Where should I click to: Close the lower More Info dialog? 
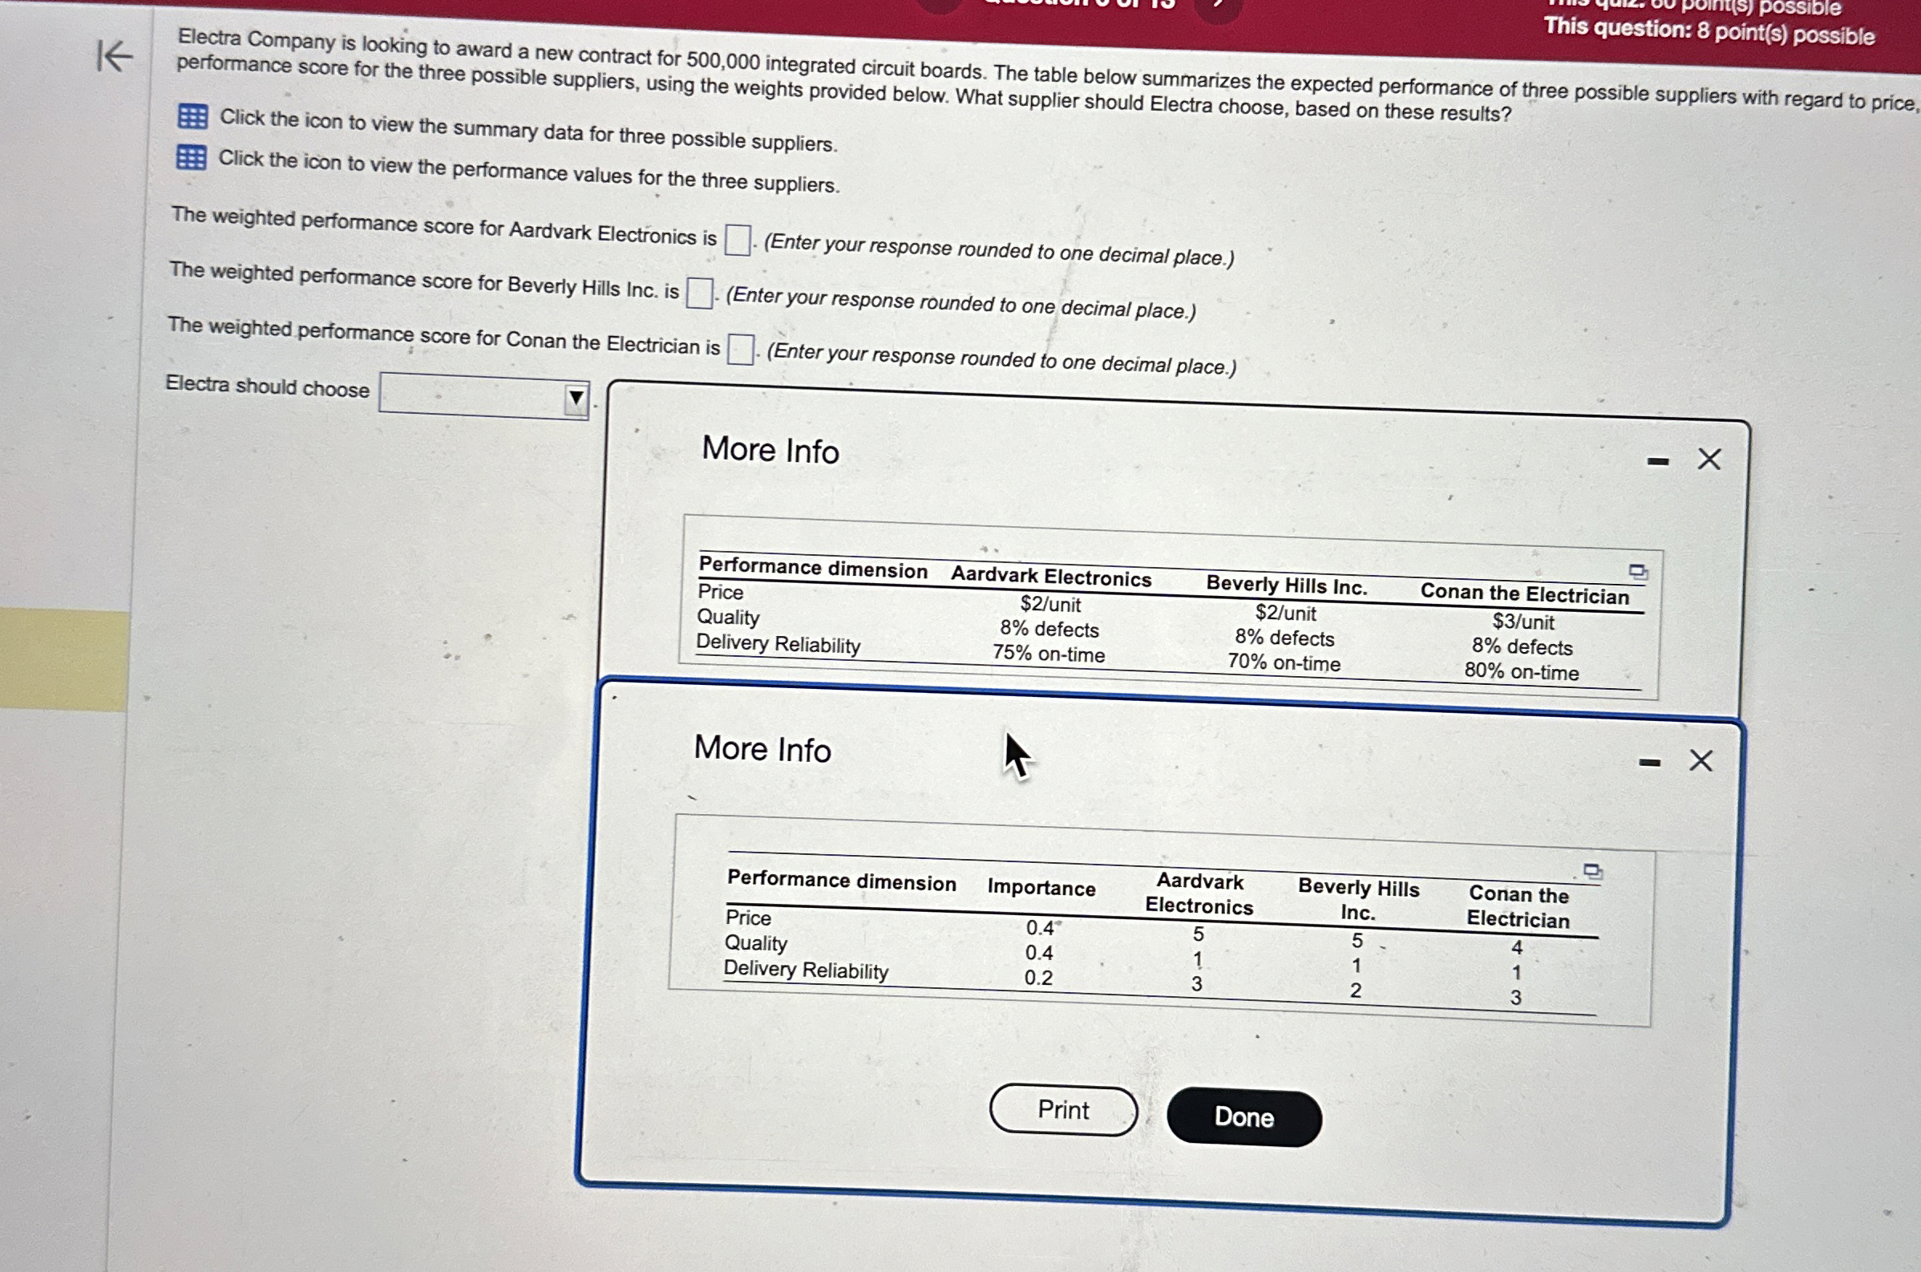(1701, 761)
